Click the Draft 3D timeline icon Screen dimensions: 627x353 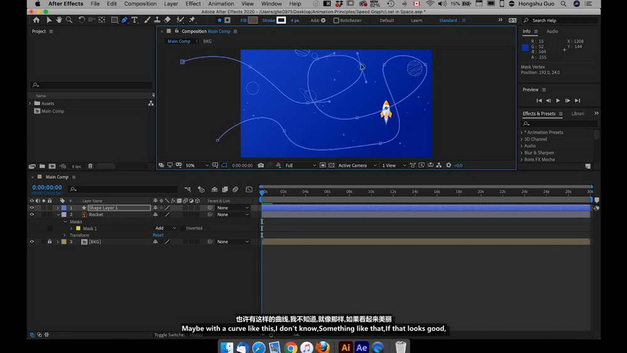[201, 189]
